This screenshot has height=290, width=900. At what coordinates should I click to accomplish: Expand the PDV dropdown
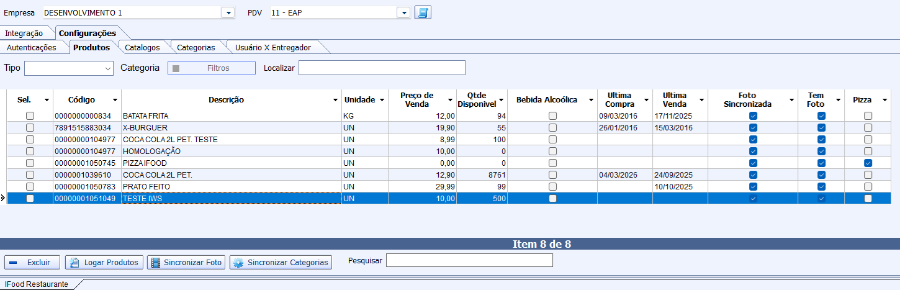[x=403, y=13]
